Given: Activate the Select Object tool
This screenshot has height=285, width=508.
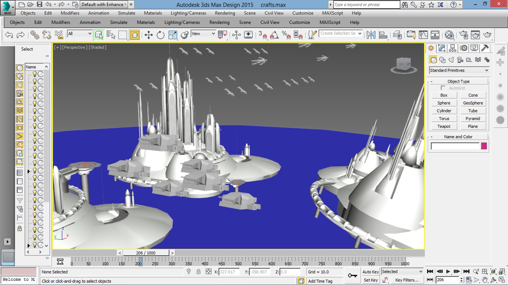Looking at the screenshot, I should coord(99,35).
